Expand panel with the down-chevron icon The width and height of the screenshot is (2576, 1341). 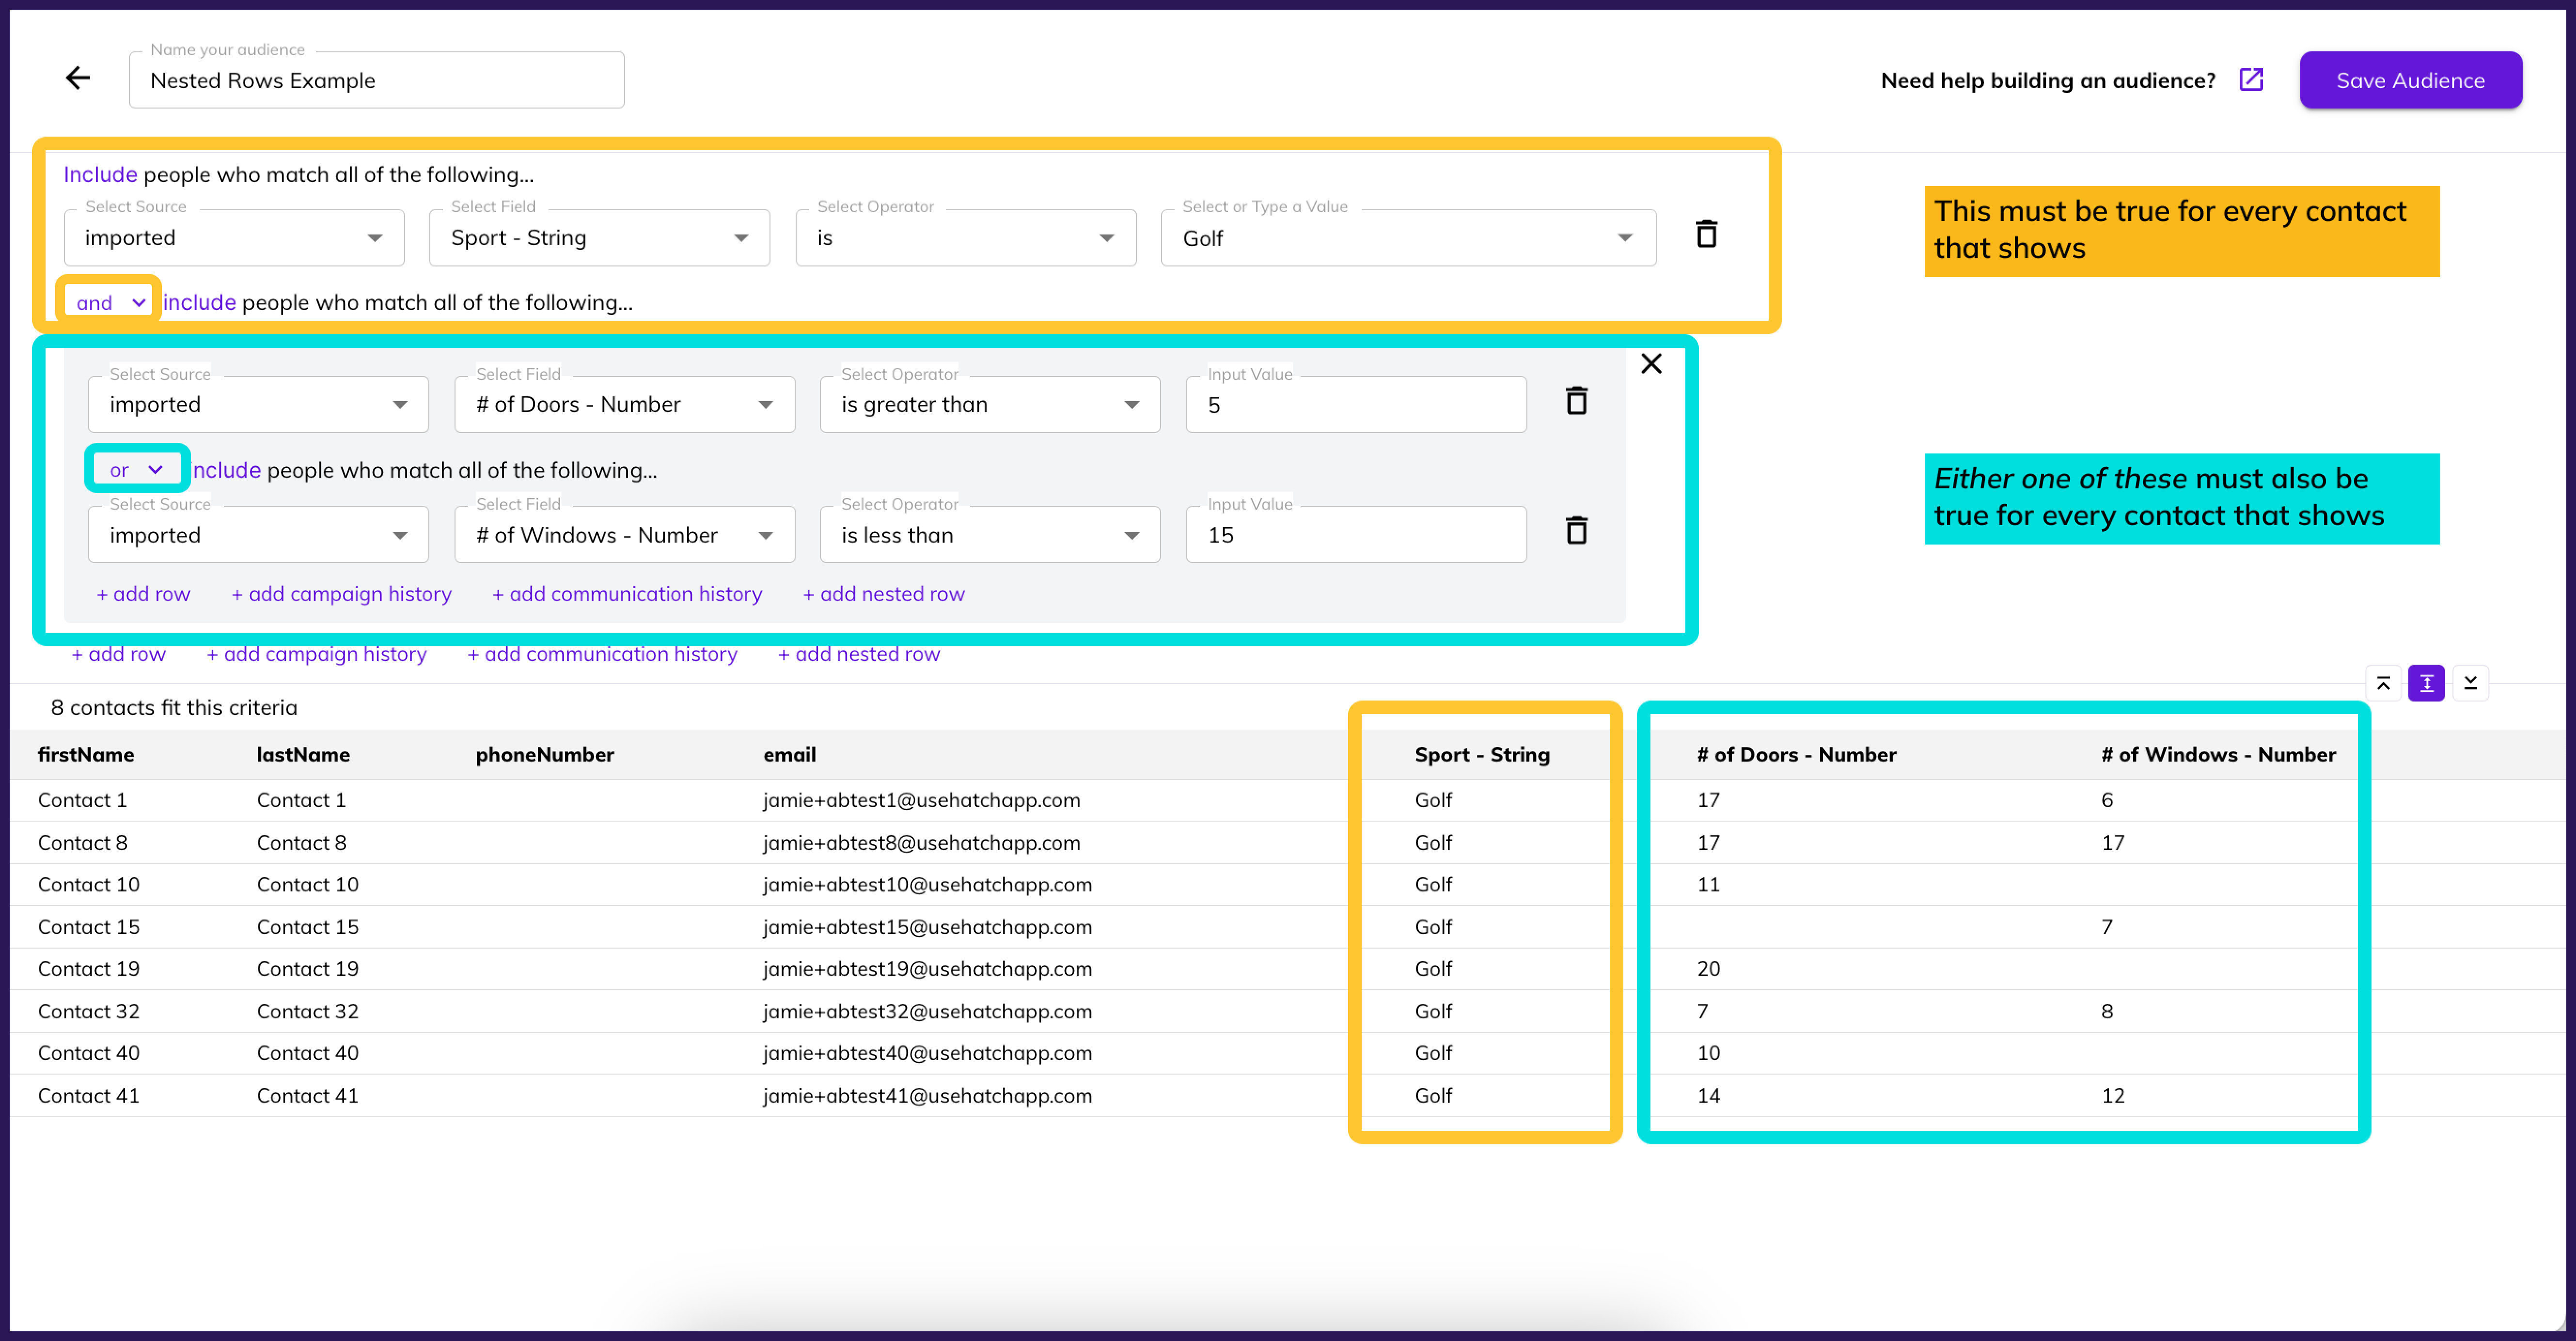[x=2470, y=684]
